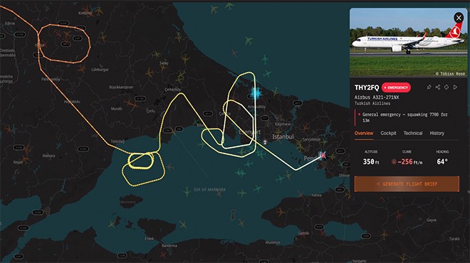
Task: Click the Pehlivanköy map label
Action: pyautogui.click(x=51, y=80)
